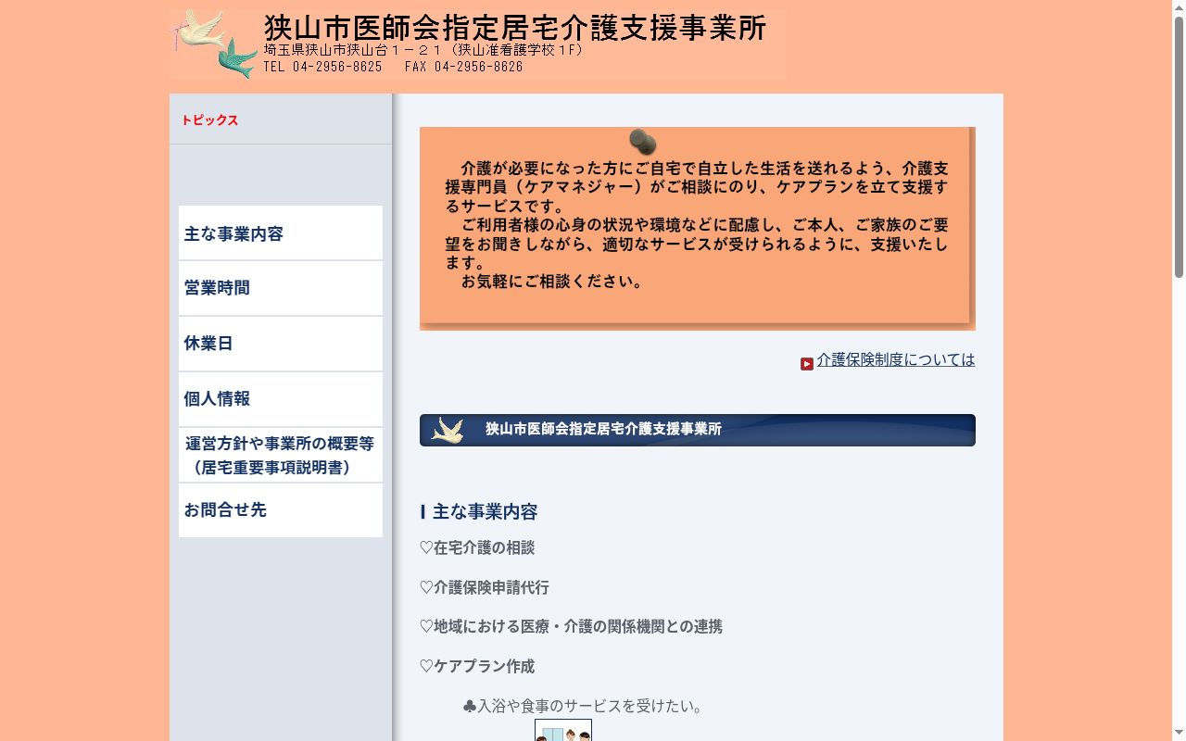The height and width of the screenshot is (741, 1186).
Task: Select 休業日 in the sidebar menu
Action: tap(281, 344)
